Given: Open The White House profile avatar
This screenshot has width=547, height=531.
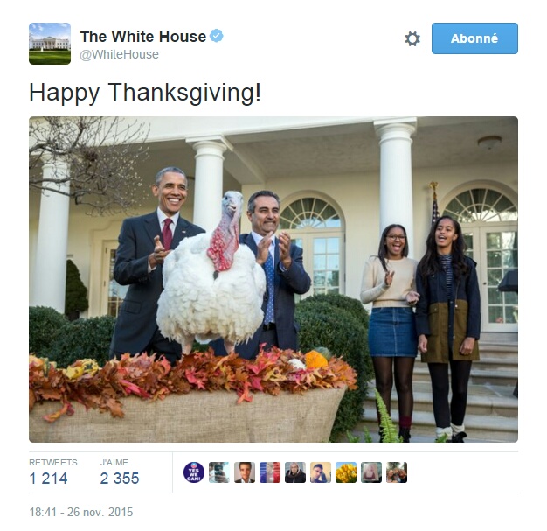Looking at the screenshot, I should pyautogui.click(x=50, y=44).
